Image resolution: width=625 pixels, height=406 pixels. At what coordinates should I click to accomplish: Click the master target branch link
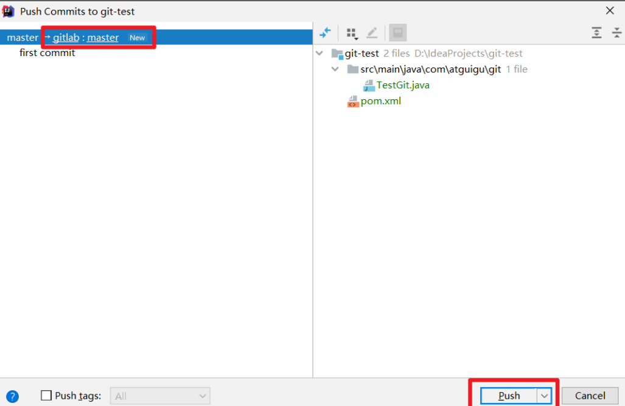(x=103, y=38)
